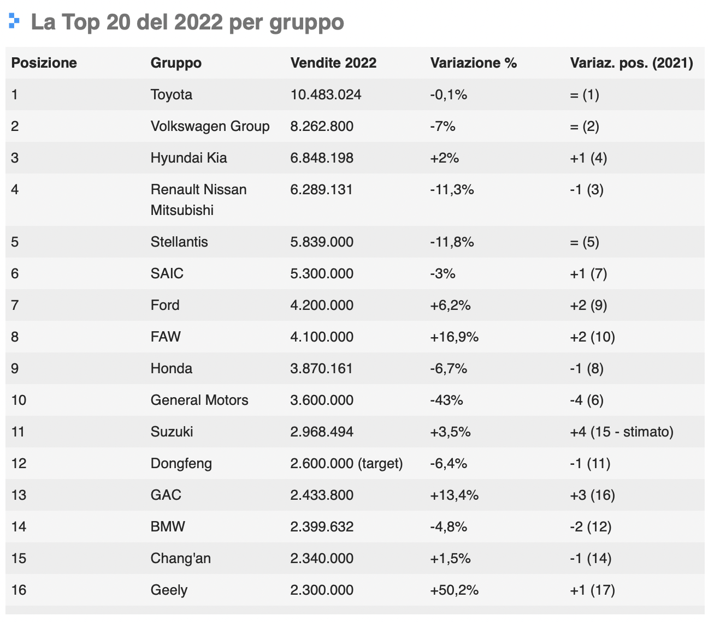This screenshot has width=708, height=622.
Task: Click the 'La Top 20 del 2022' heading
Action: pyautogui.click(x=187, y=22)
